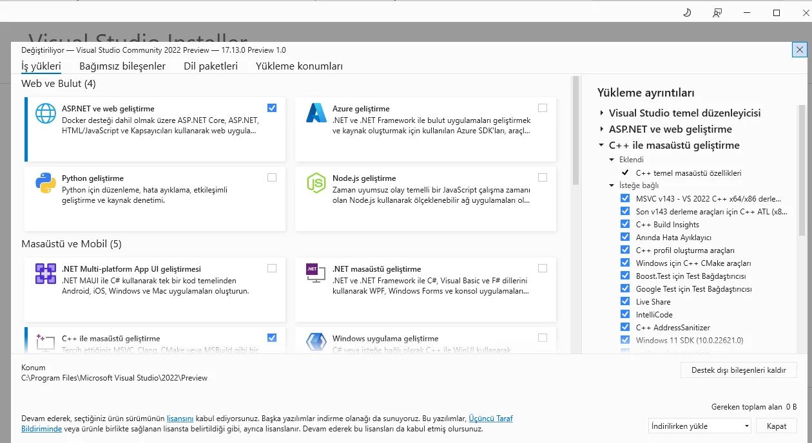Screen dimensions: 812x443
Task: Check the Node.js geliştirme workload
Action: click(543, 177)
